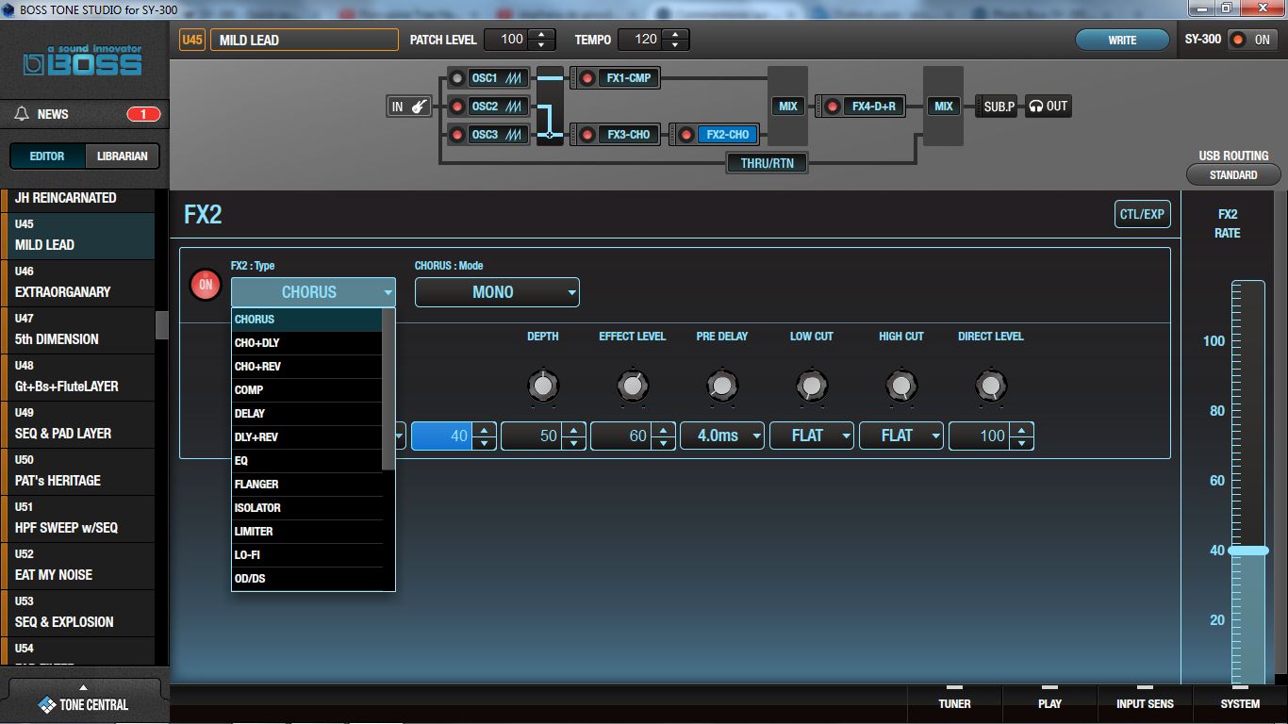
Task: Click the patch name MILD LEAD field
Action: 304,40
